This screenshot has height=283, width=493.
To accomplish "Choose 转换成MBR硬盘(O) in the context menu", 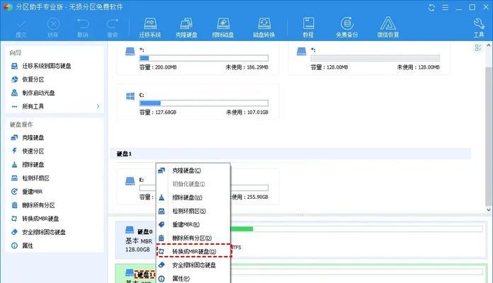I will [x=193, y=252].
